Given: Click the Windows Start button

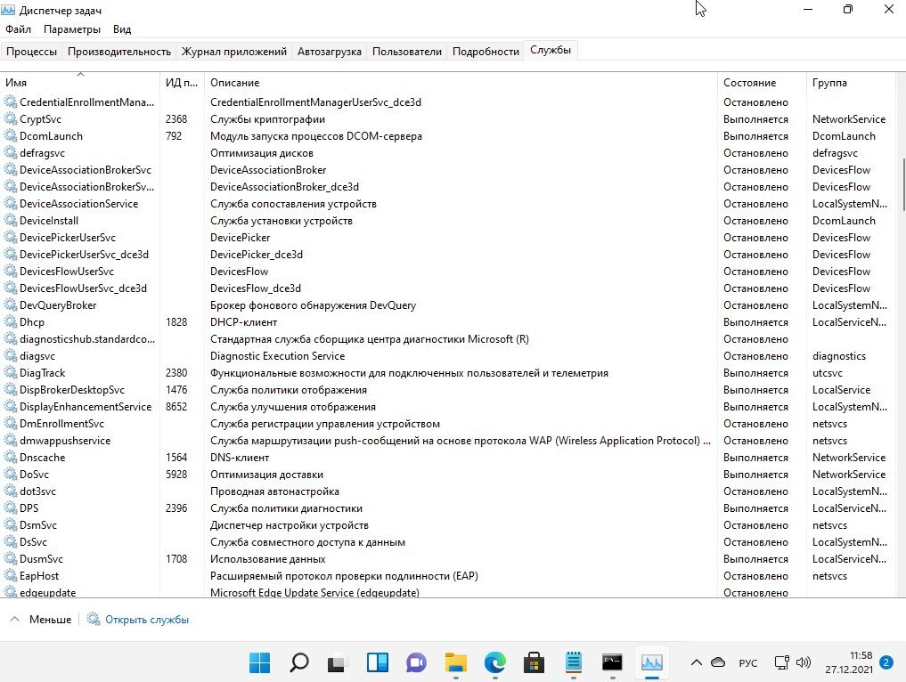Looking at the screenshot, I should tap(260, 662).
